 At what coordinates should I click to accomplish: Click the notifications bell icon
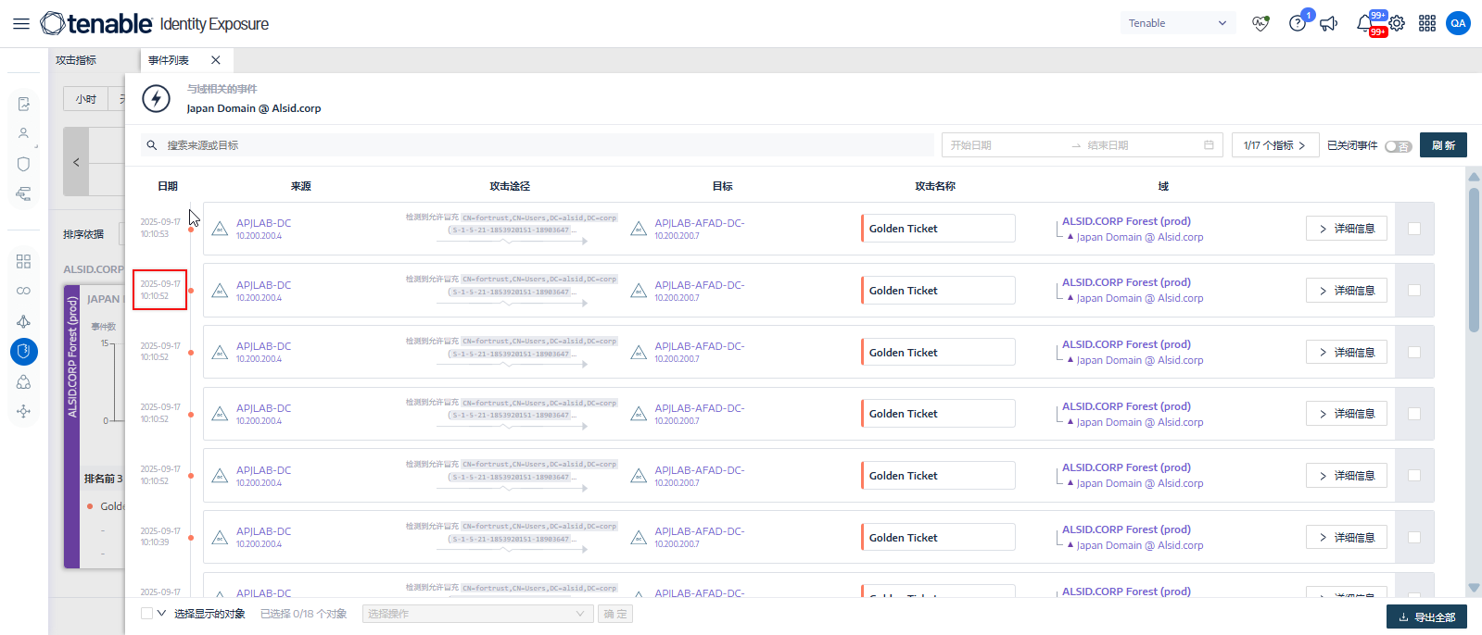click(x=1364, y=24)
